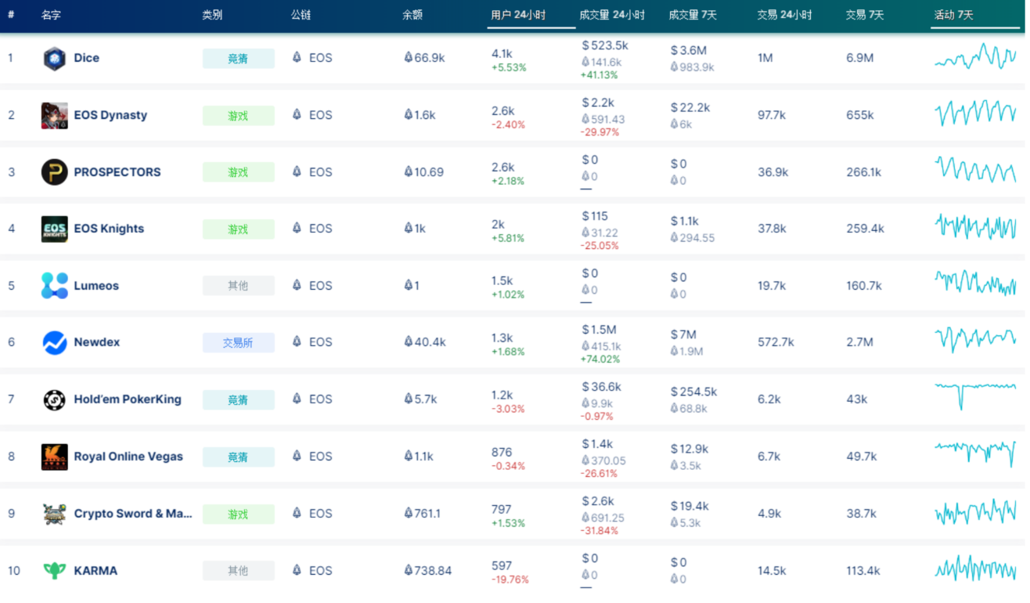This screenshot has width=1030, height=603.
Task: Click the KARMA 7-day activity sparkline
Action: coord(975,569)
